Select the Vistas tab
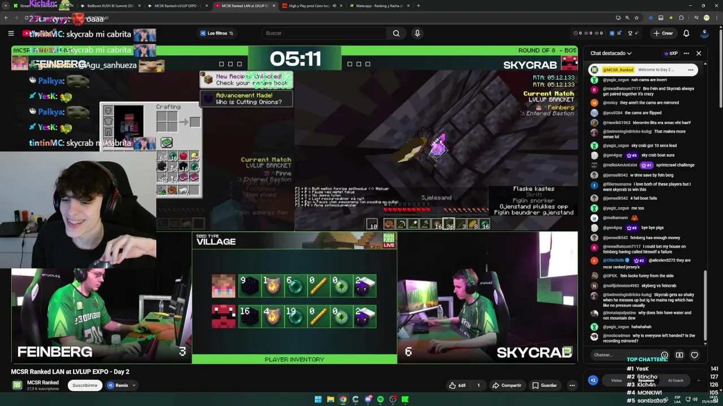 click(616, 380)
